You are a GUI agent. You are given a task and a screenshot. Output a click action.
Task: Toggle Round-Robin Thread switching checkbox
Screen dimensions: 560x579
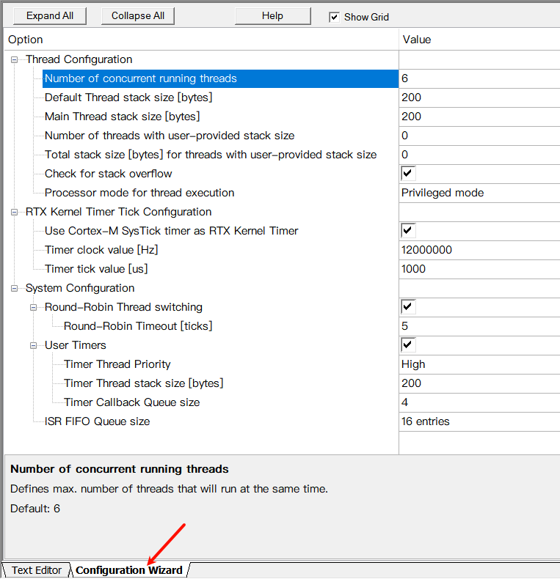[408, 307]
